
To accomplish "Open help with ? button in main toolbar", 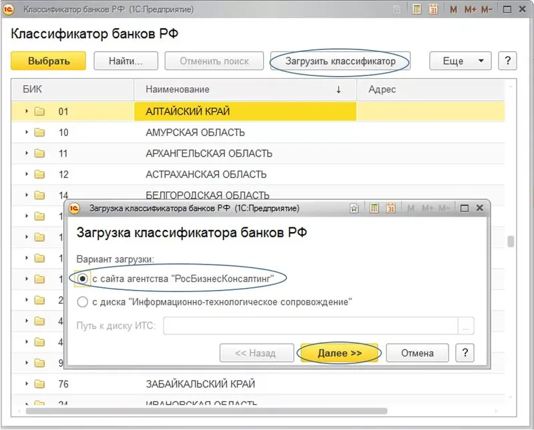I will pyautogui.click(x=507, y=61).
